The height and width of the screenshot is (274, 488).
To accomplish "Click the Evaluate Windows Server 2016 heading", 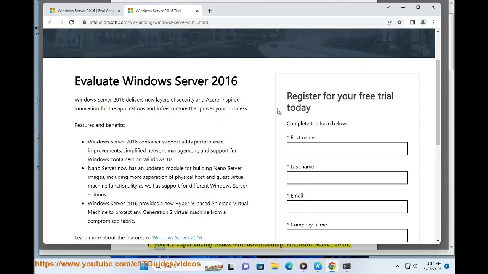I will 156,81.
